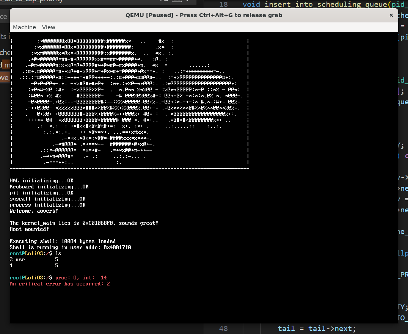Click the 'Root mounted!' message

(x=29, y=229)
